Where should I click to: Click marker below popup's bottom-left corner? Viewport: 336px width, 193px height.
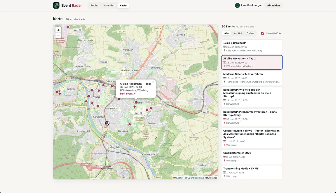(119, 99)
